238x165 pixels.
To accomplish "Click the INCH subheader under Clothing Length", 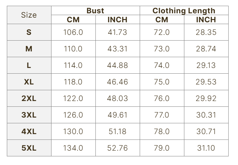I will click(206, 20).
